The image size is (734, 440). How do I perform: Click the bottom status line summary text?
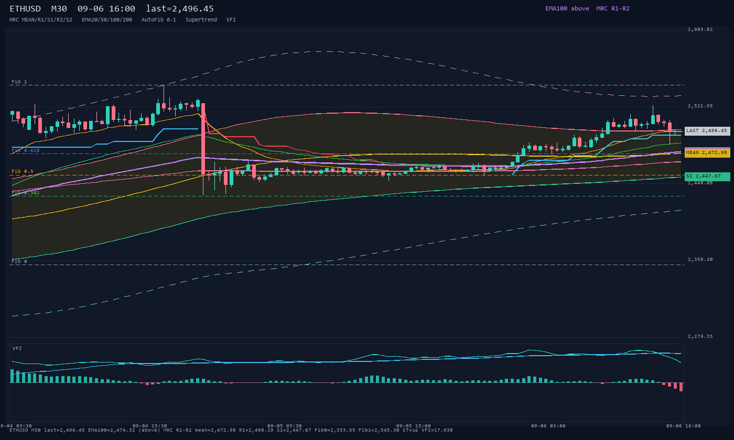[x=231, y=430]
